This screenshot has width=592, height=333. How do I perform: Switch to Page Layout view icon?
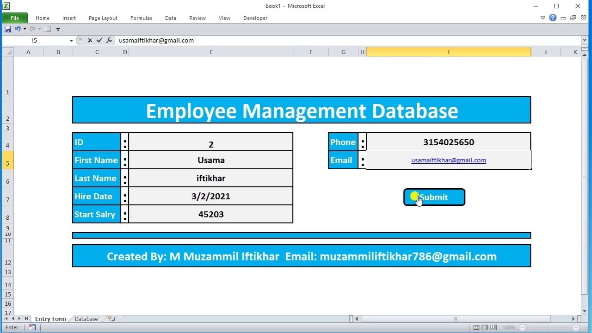485,327
